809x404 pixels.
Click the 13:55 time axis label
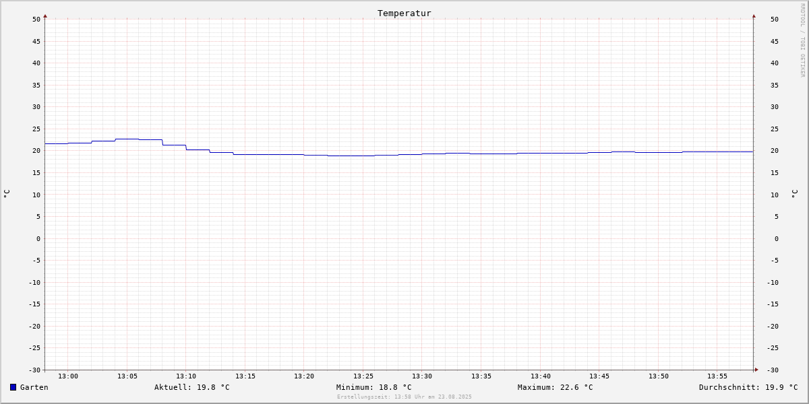coord(717,376)
